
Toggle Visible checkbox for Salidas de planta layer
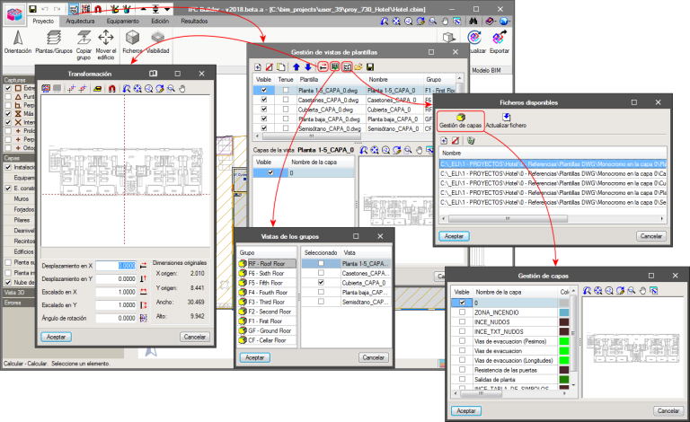[x=462, y=379]
